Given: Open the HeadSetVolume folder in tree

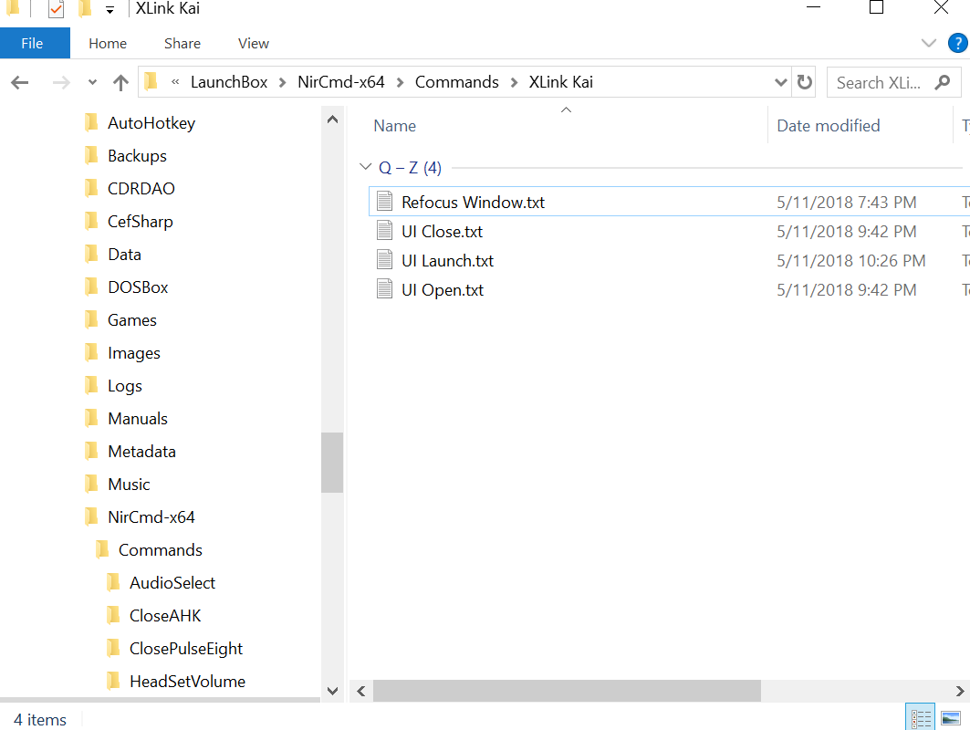Looking at the screenshot, I should click(x=187, y=680).
